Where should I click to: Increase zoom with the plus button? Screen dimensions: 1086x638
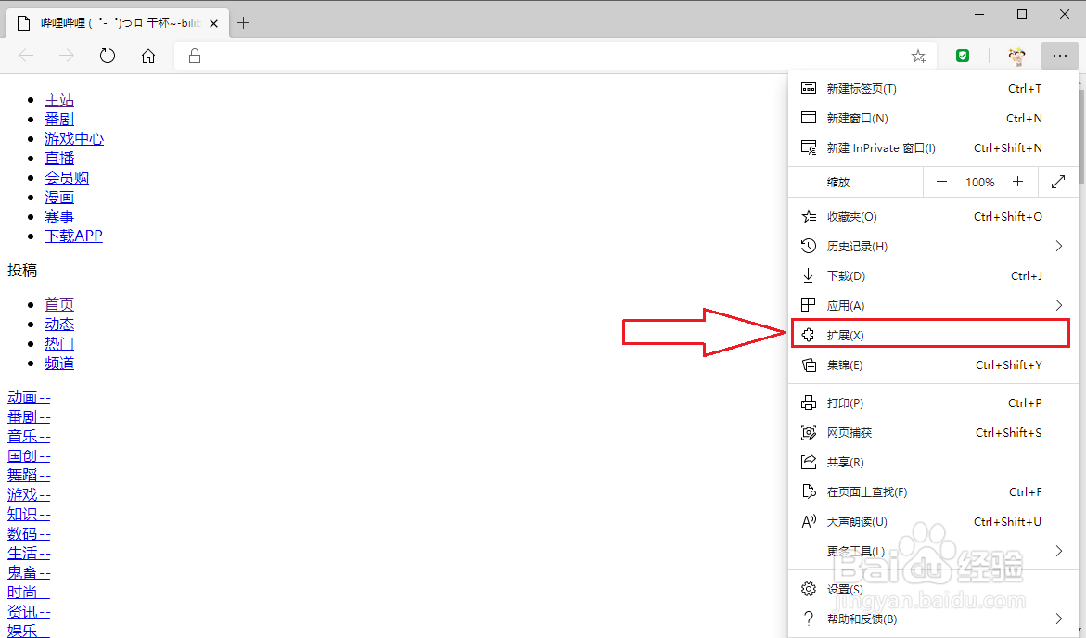coord(1017,182)
